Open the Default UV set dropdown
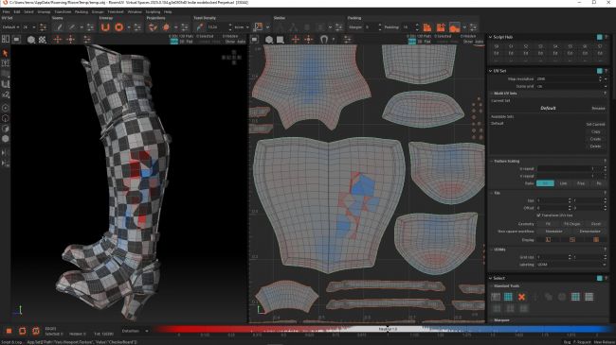Viewport: 616px width, 345px height. pos(10,27)
